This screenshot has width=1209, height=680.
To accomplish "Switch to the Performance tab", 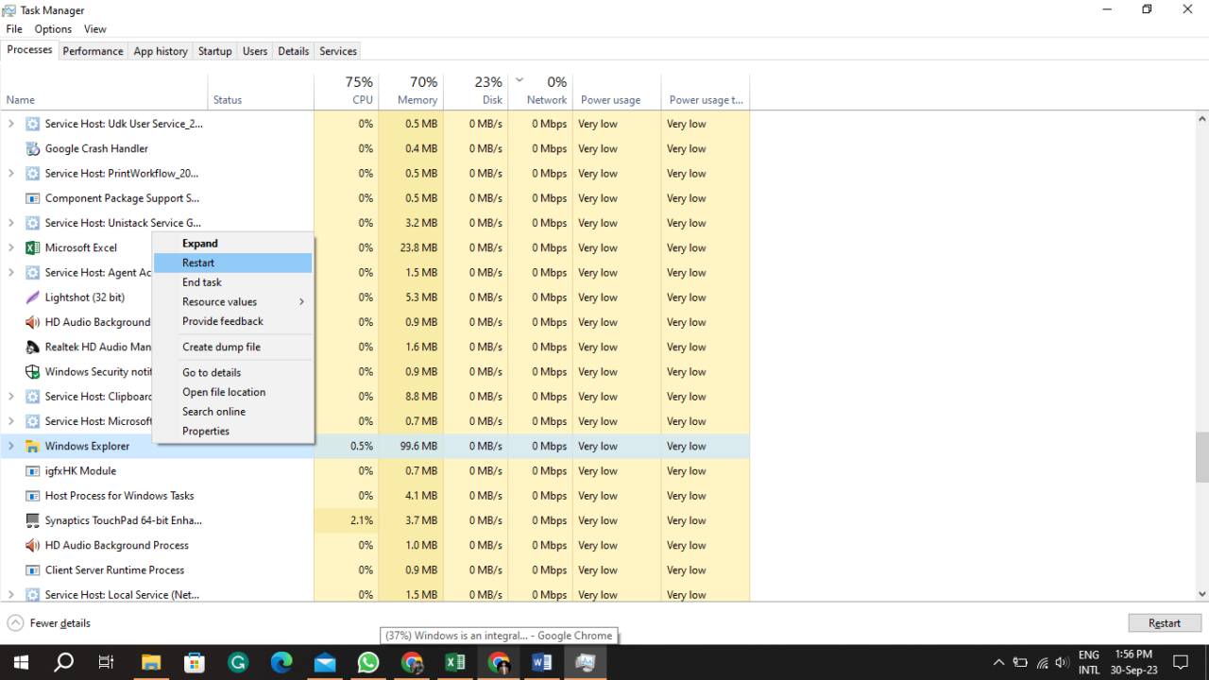I will [x=93, y=51].
